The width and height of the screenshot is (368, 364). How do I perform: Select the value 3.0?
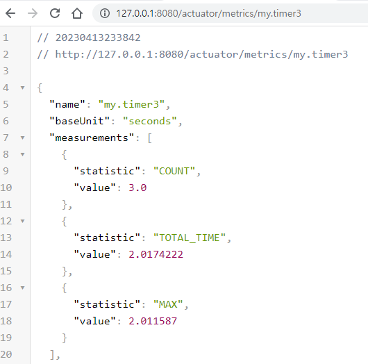tap(137, 188)
